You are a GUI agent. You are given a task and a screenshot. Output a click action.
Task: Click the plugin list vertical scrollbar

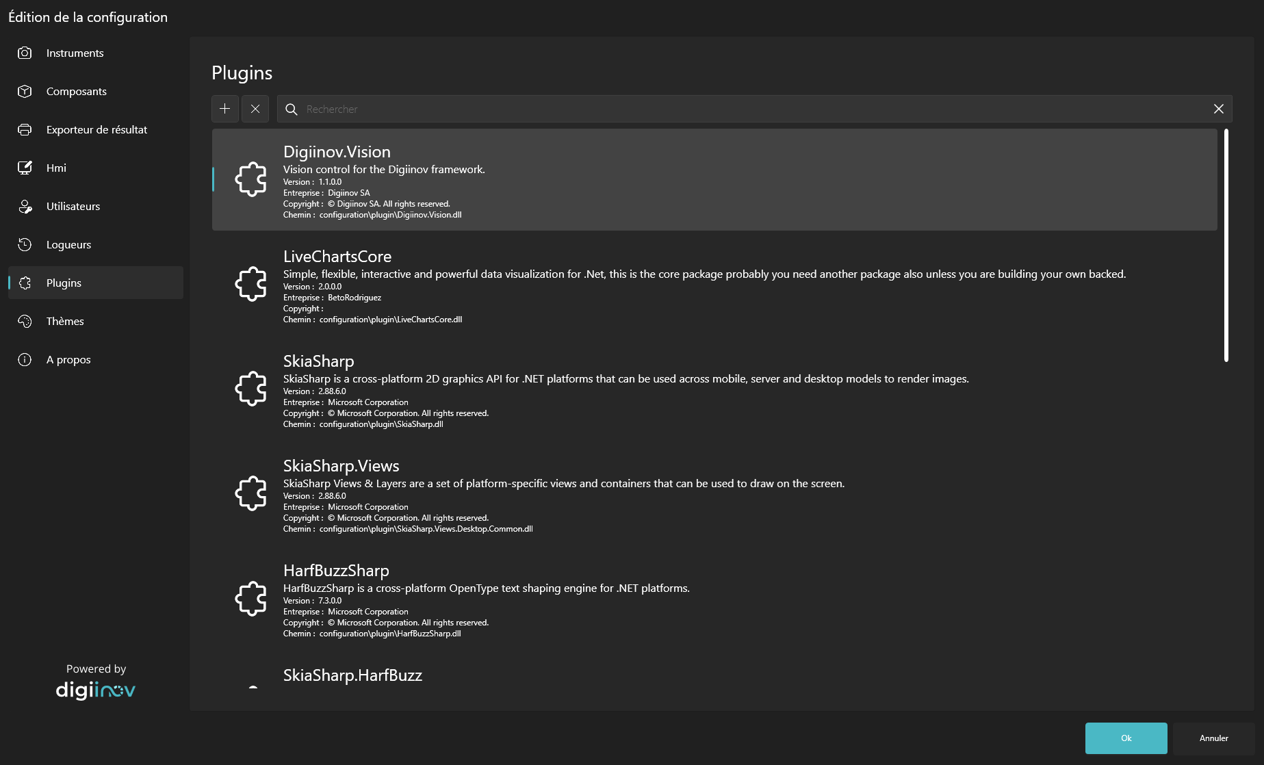tap(1226, 245)
